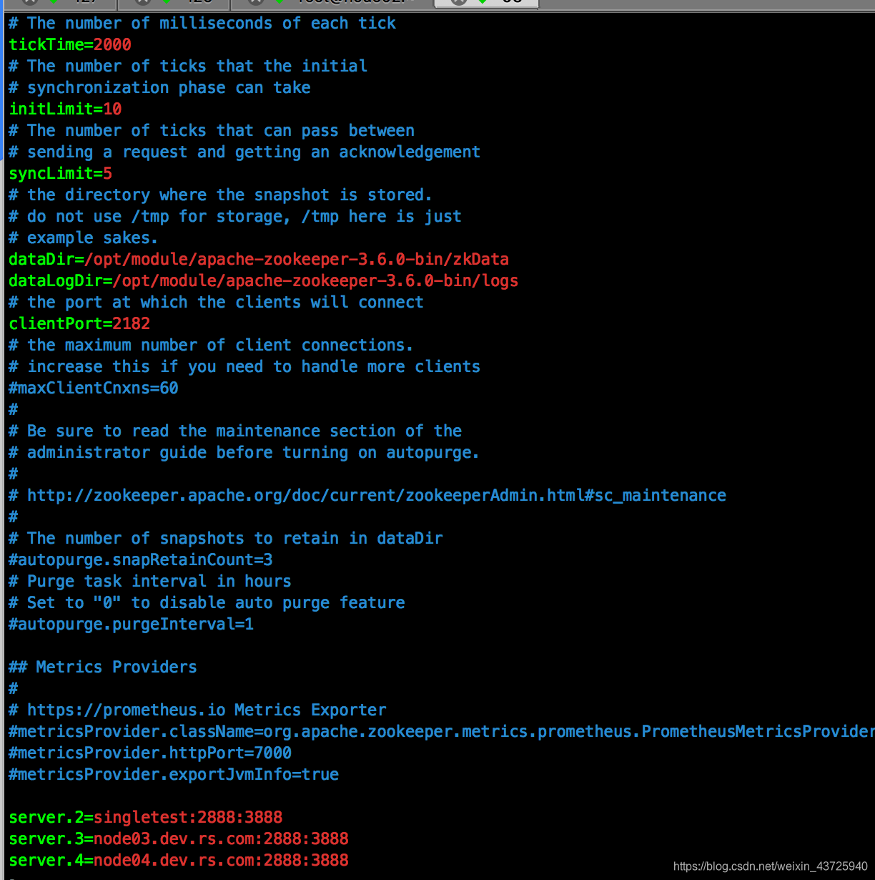Click the server.2=singletest:2888:3888 entry

[145, 817]
